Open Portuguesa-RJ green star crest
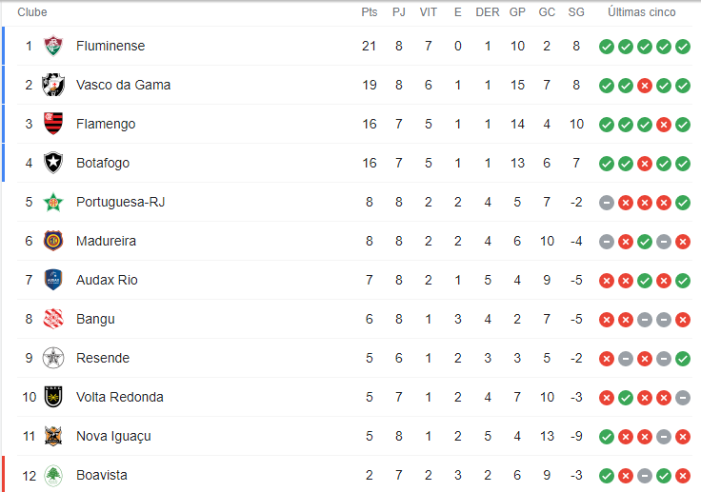Image resolution: width=701 pixels, height=492 pixels. click(53, 202)
